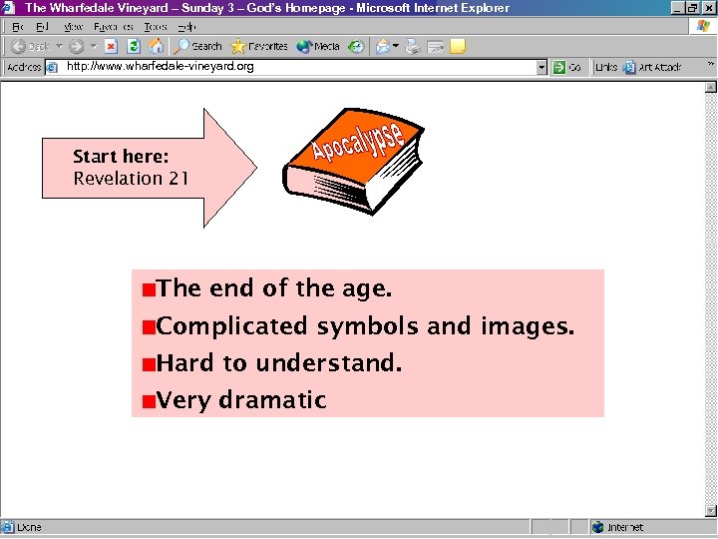Go to the Home page icon
Screen dimensions: 718x539
coord(156,46)
